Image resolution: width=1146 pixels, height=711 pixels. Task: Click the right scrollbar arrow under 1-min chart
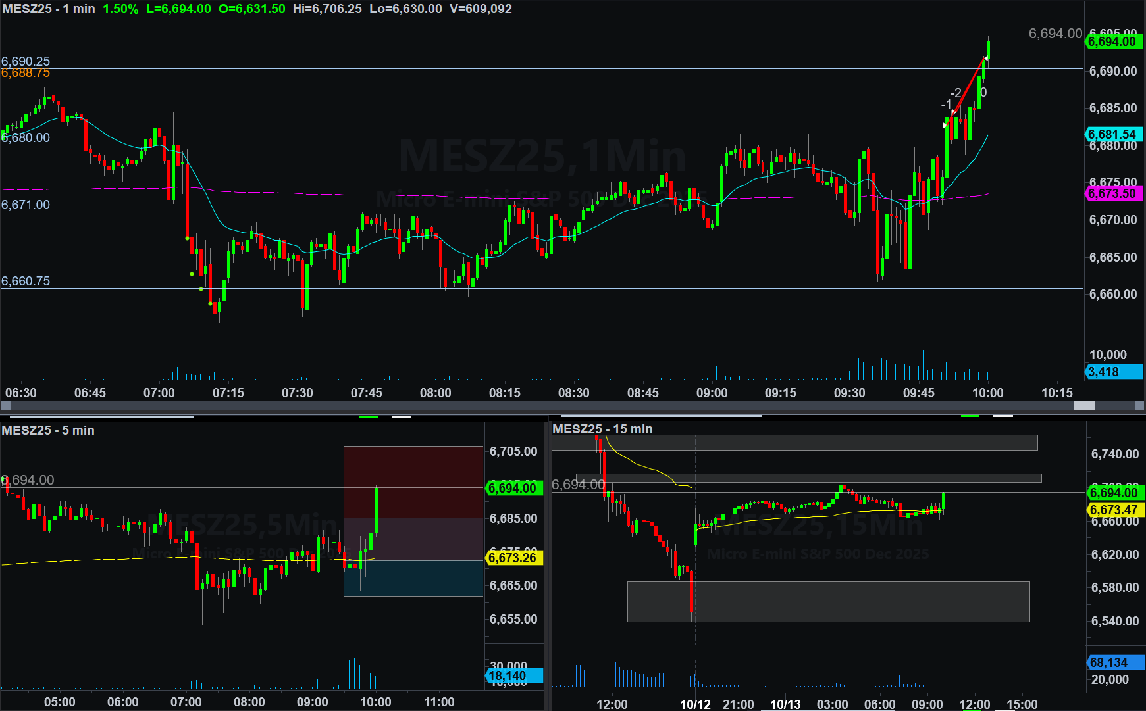[1139, 405]
